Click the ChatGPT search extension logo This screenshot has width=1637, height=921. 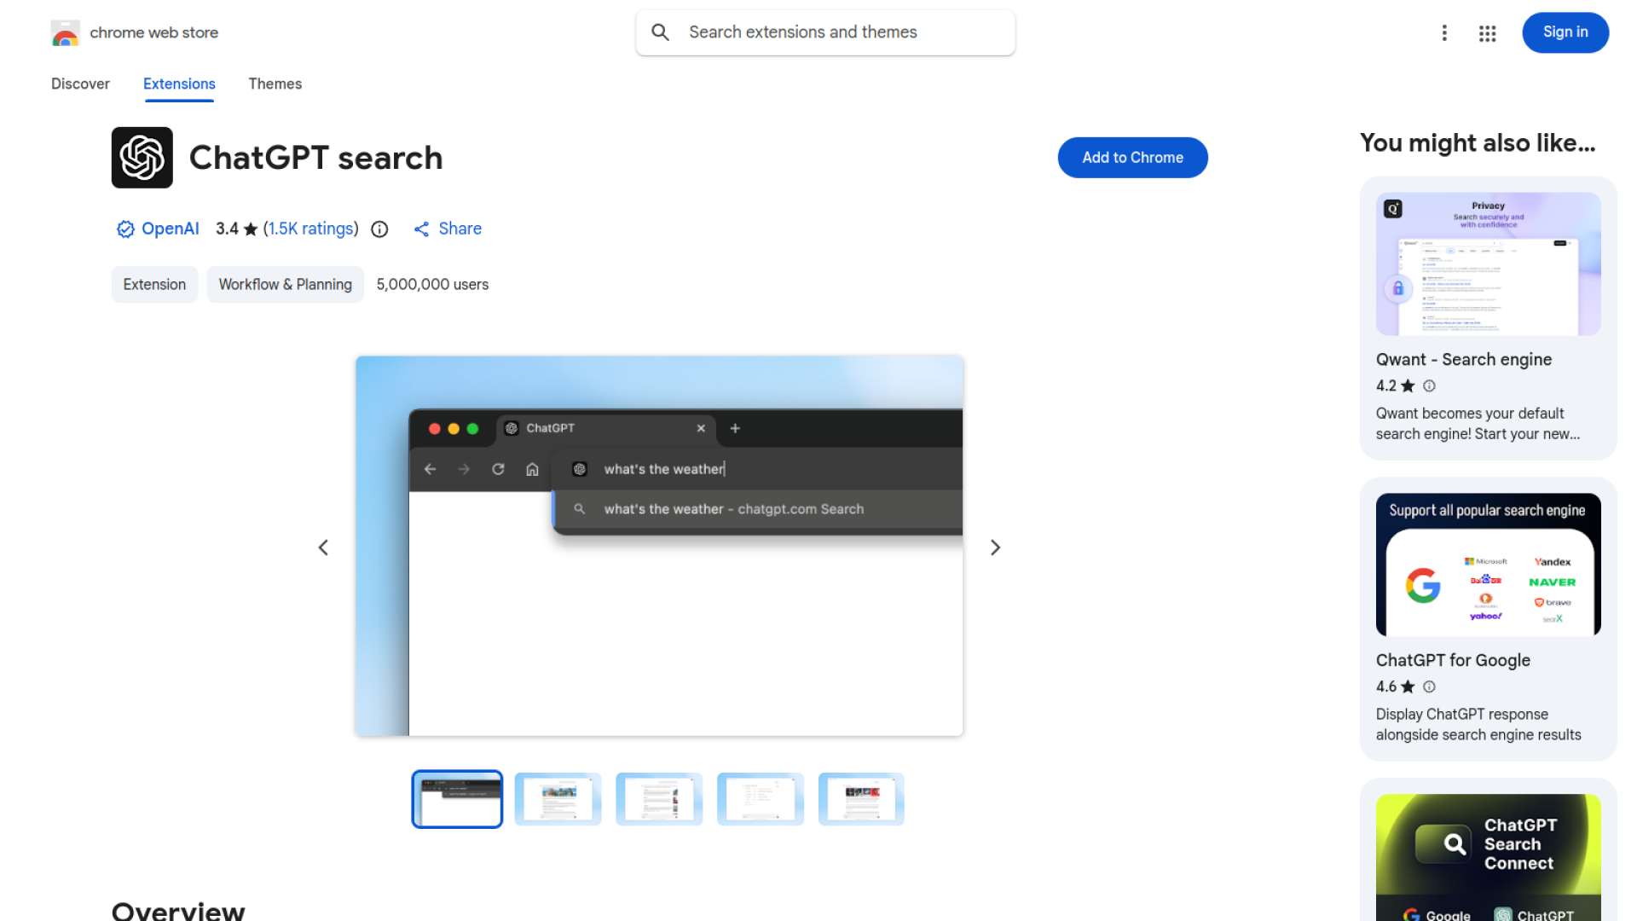click(142, 157)
